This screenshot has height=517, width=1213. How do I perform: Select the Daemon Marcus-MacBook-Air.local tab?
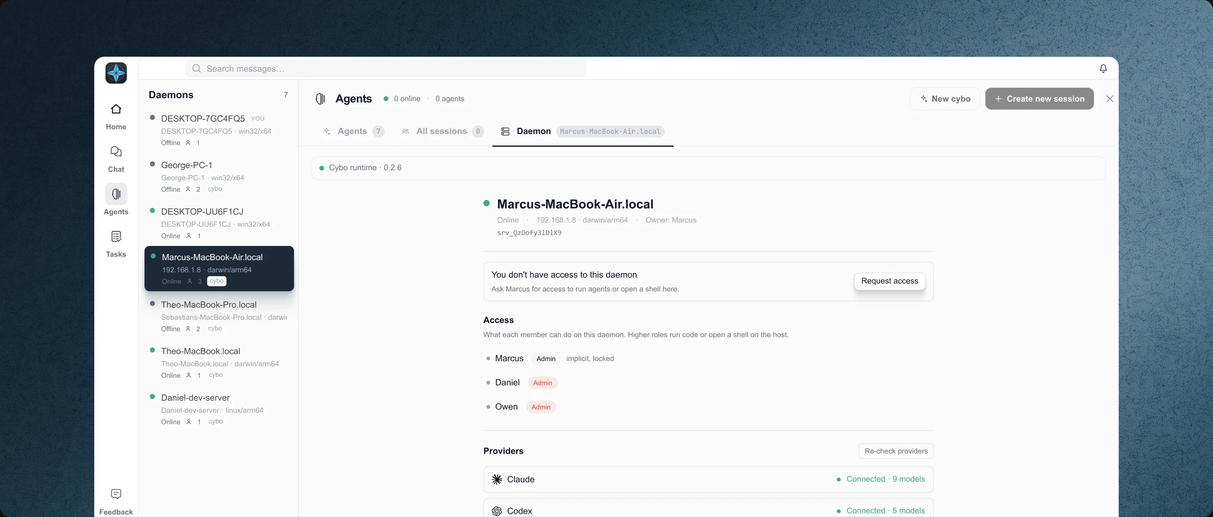(x=583, y=131)
